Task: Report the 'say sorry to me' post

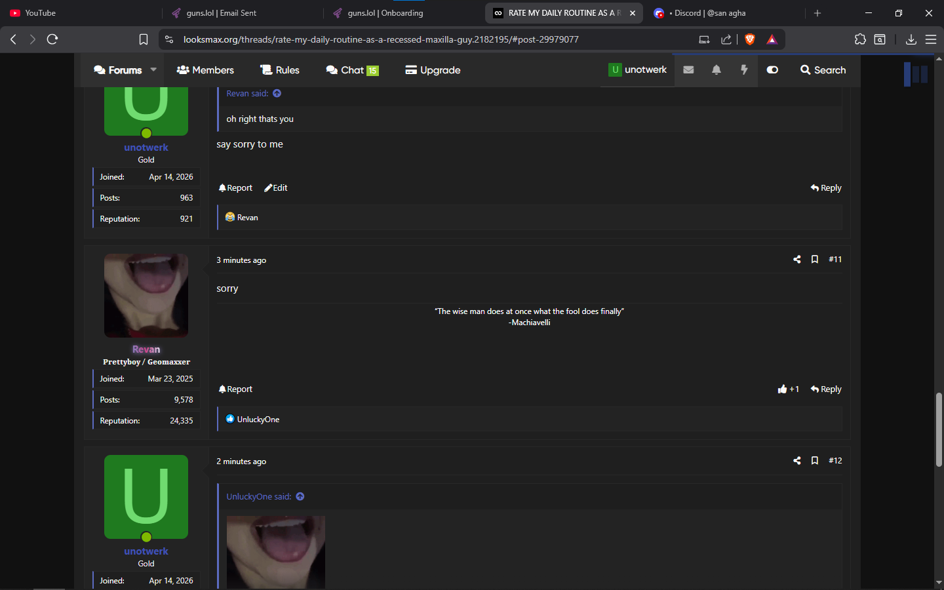Action: point(235,187)
